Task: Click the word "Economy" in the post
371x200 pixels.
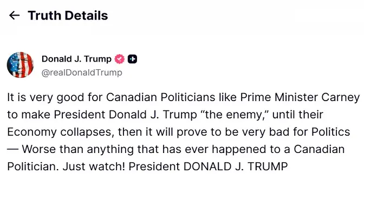Action: 32,132
